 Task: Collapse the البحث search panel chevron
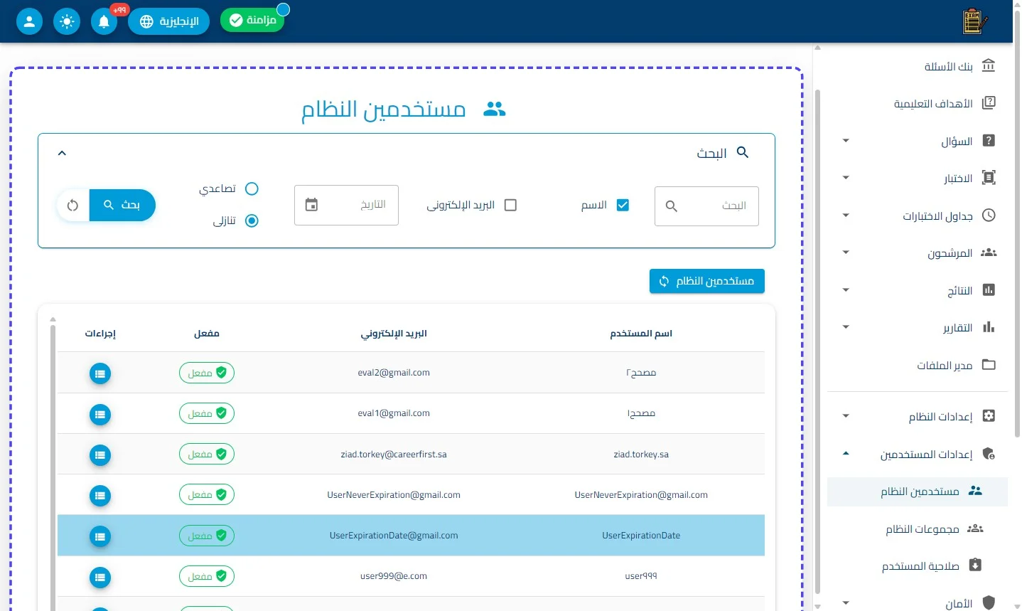coord(62,153)
